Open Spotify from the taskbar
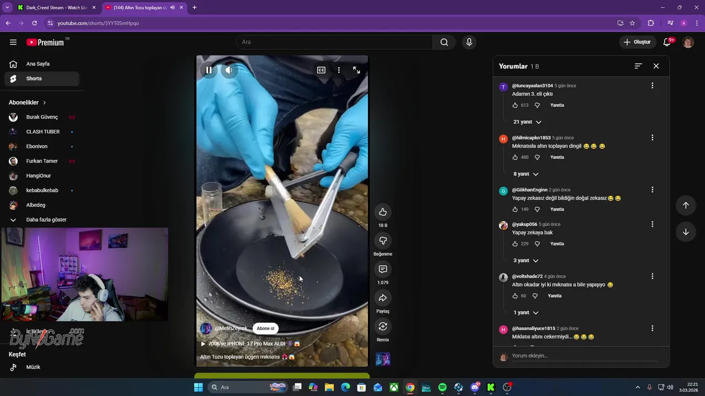Screen dimensions: 705x396 tap(442, 387)
